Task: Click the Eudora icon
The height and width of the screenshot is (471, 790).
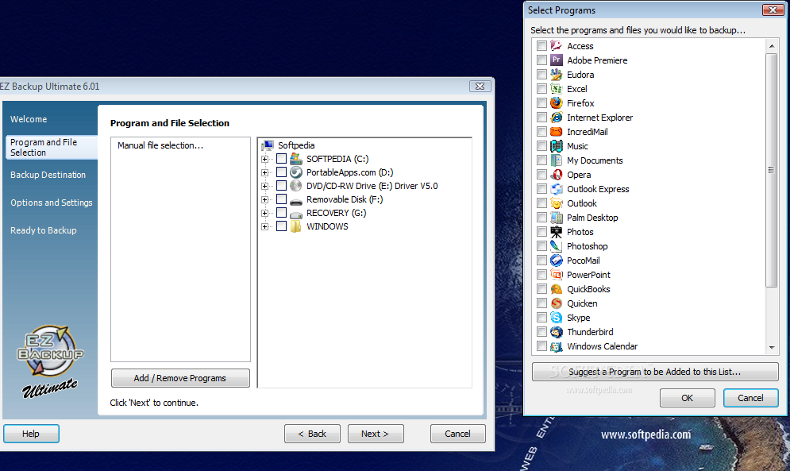Action: click(x=557, y=75)
